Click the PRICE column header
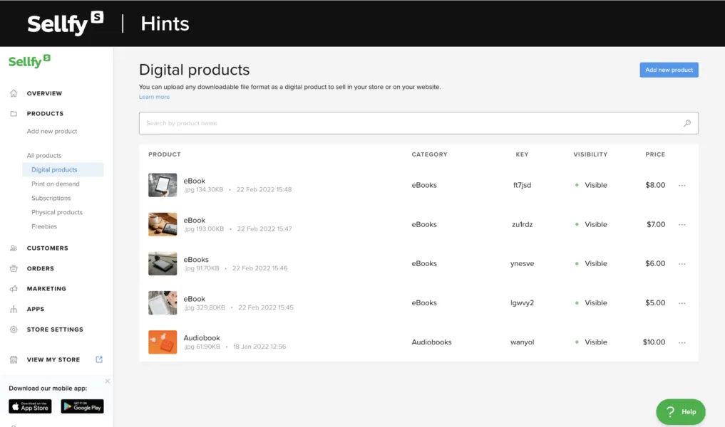The image size is (725, 427). (x=655, y=154)
